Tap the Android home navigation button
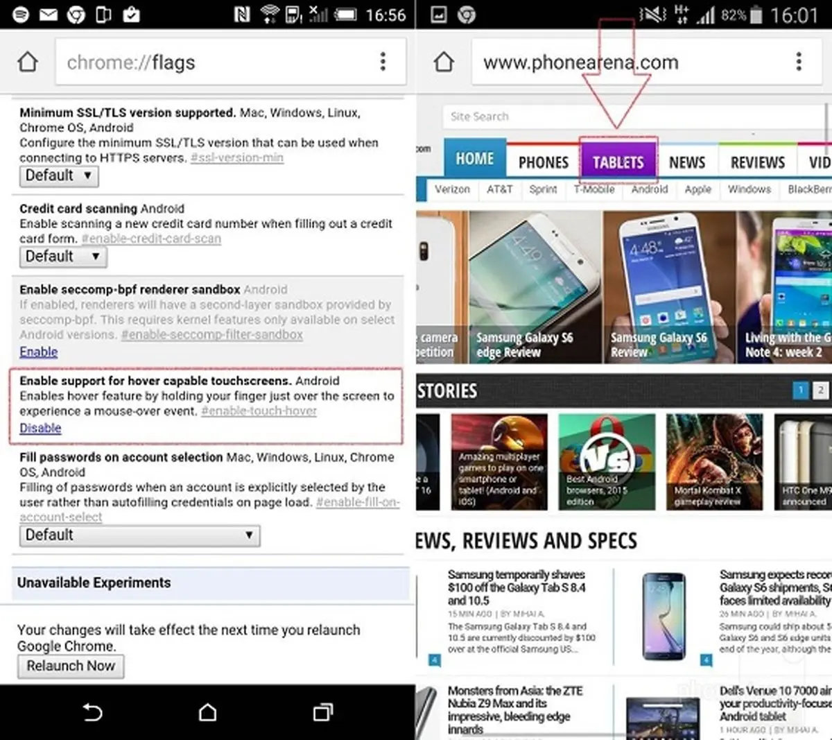 point(207,712)
